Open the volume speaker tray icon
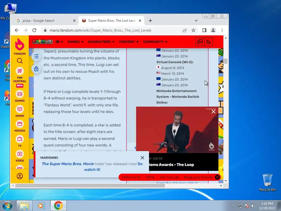Image resolution: width=281 pixels, height=211 pixels. (253, 206)
